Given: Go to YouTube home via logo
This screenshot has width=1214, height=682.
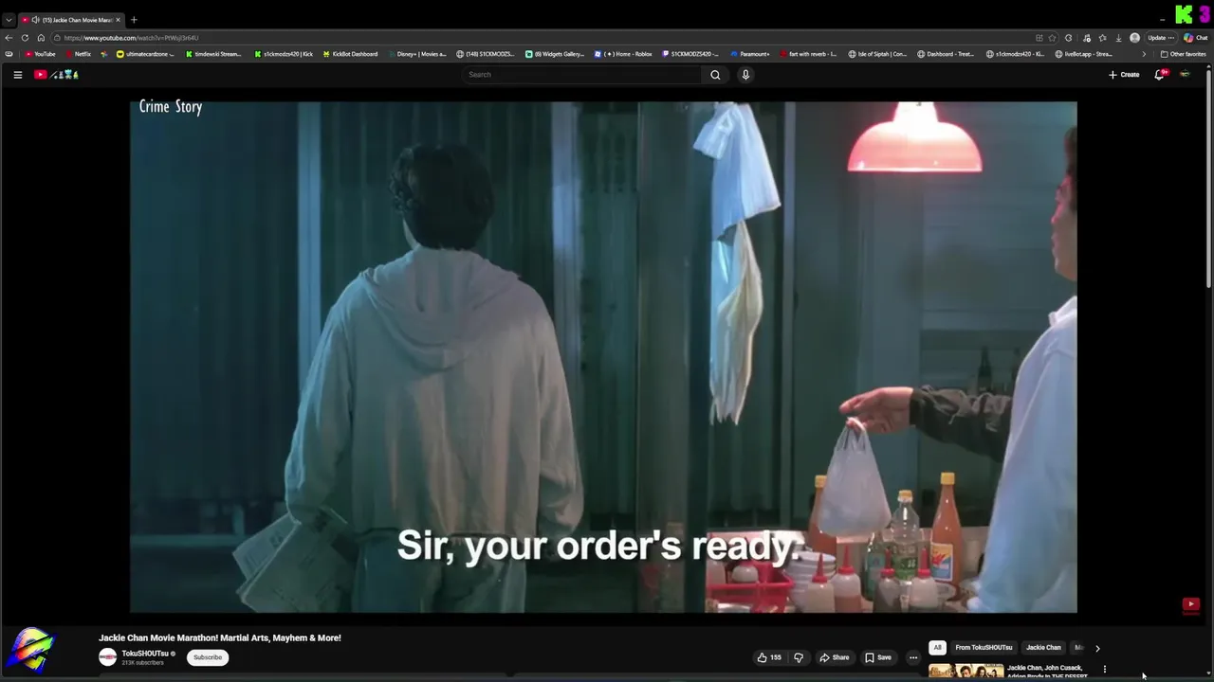Looking at the screenshot, I should [56, 75].
